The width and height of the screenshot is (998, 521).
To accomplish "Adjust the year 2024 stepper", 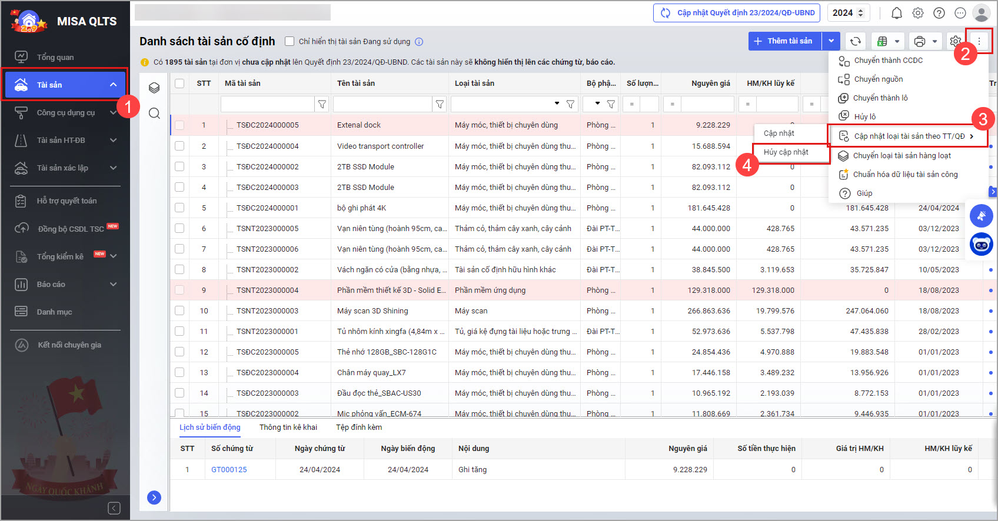I will pos(861,13).
